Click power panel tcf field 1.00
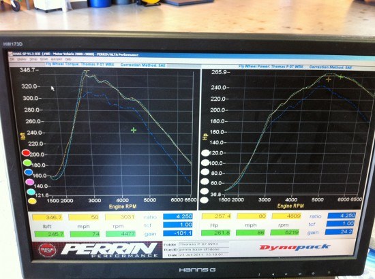 pos(340,224)
